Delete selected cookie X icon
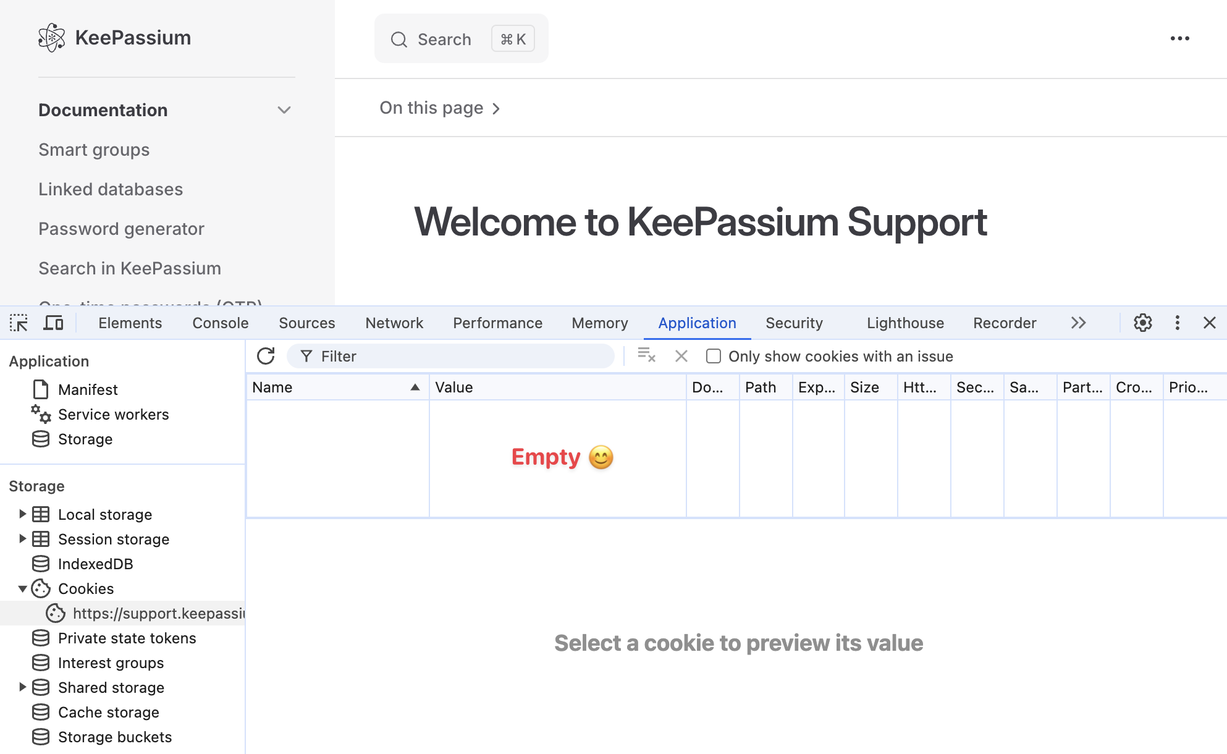Screen dimensions: 1227x754 pos(681,356)
